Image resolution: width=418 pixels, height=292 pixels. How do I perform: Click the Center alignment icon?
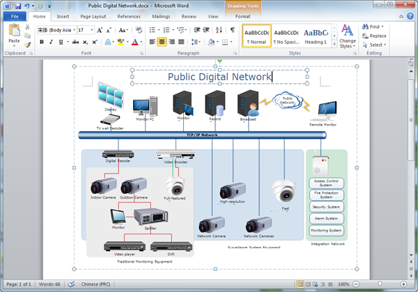162,42
